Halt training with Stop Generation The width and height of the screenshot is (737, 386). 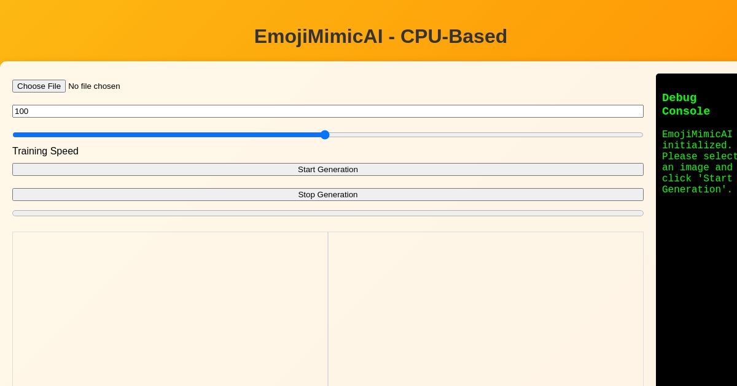coord(328,194)
